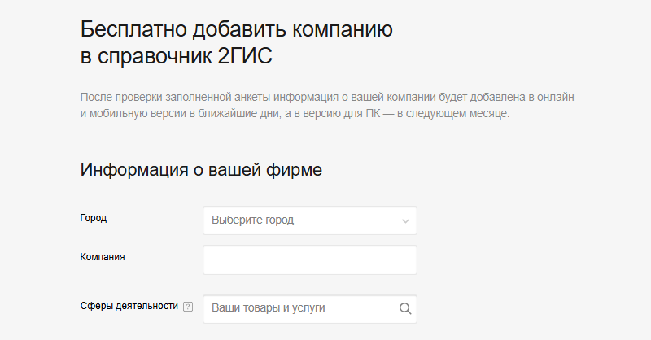Click the word "2ГИС" in the title
Screen dimensions: 651x340
(253, 59)
